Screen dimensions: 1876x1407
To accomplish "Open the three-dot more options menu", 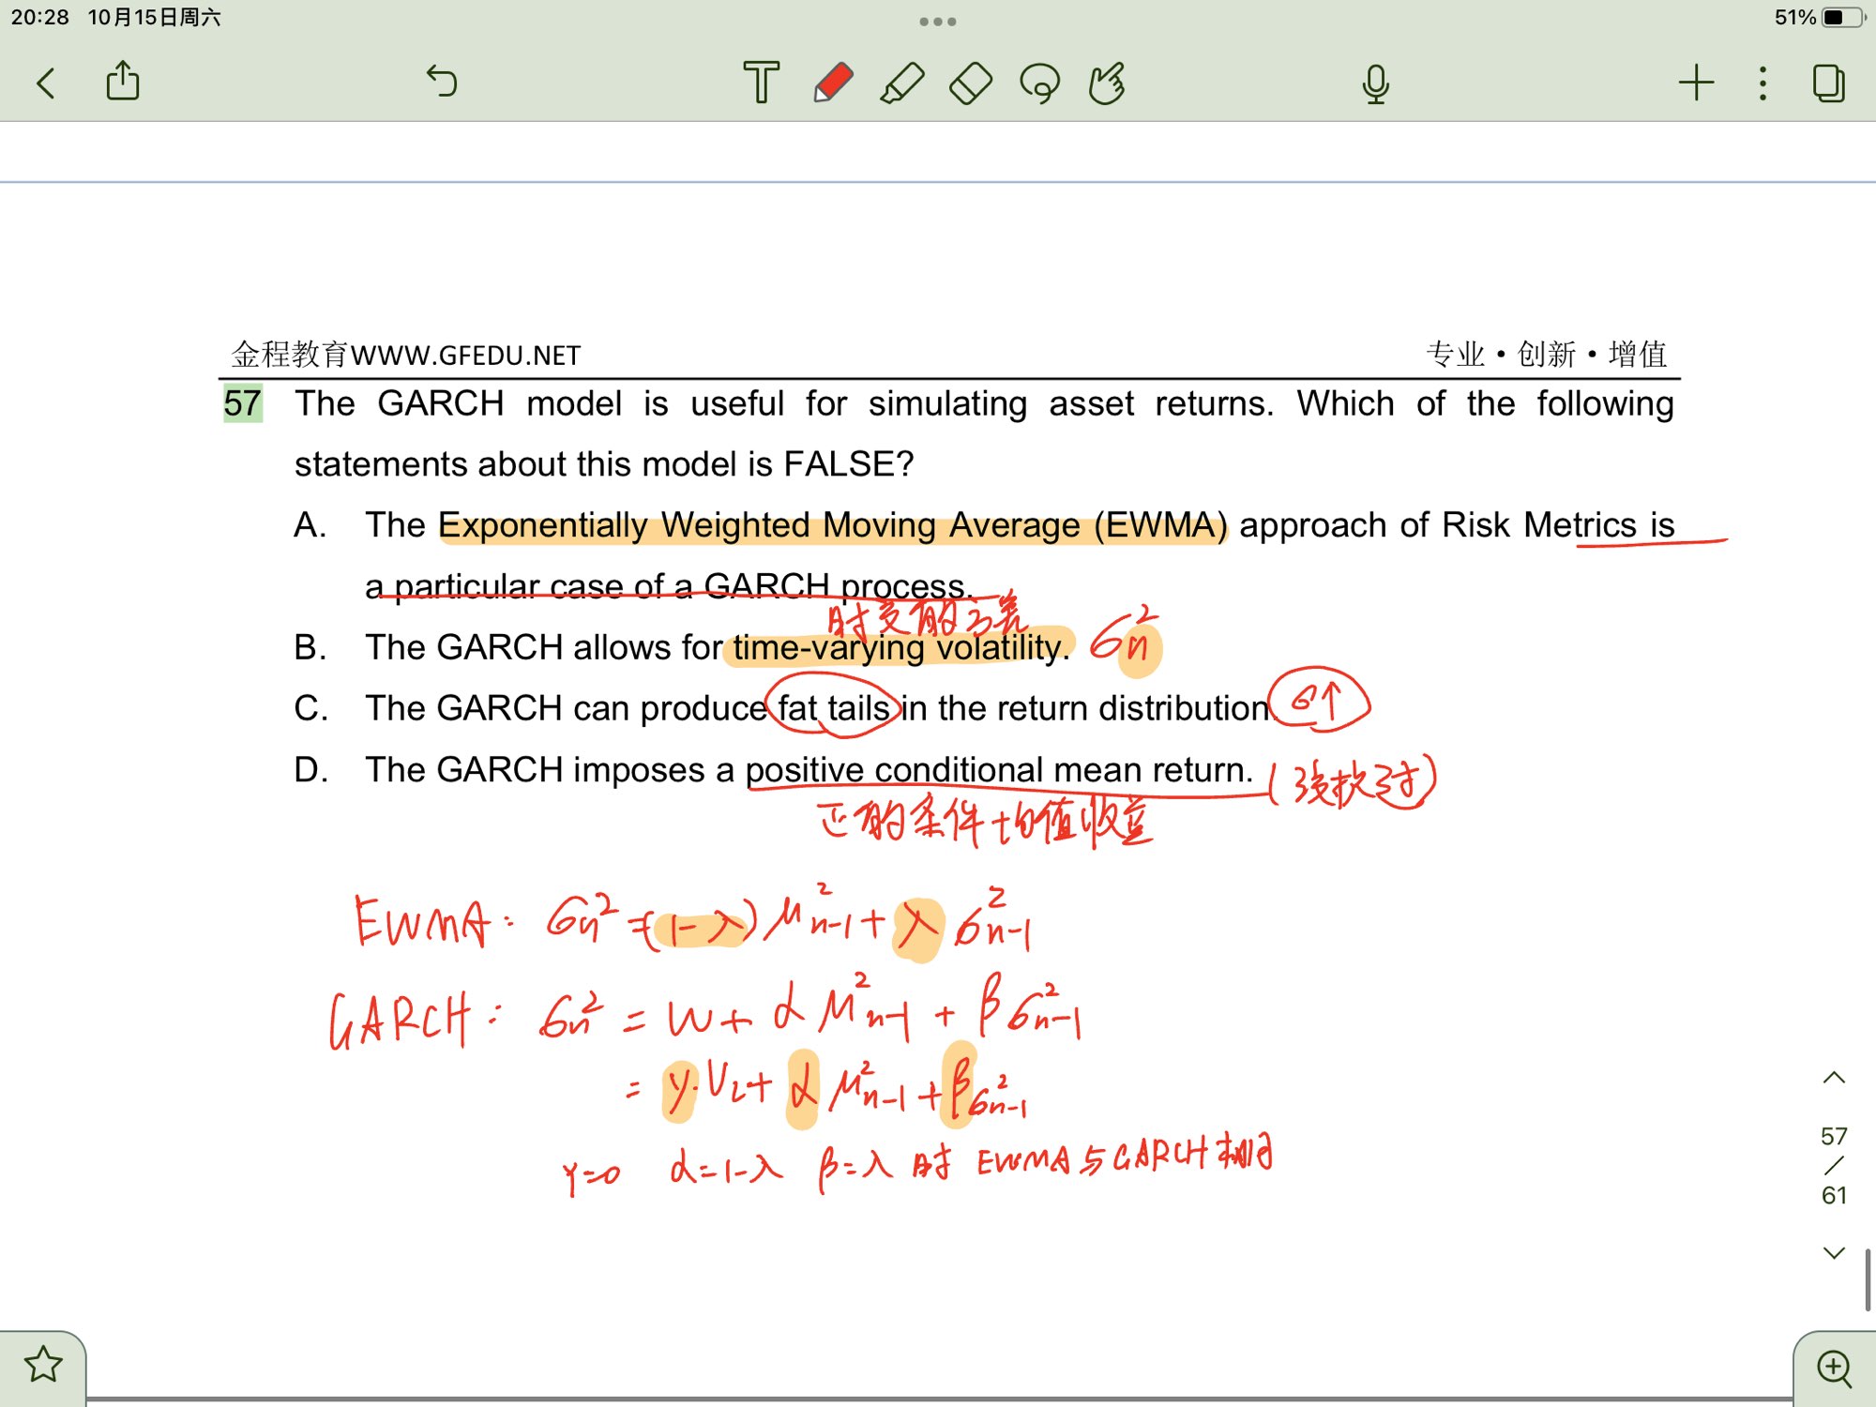I will point(1763,83).
